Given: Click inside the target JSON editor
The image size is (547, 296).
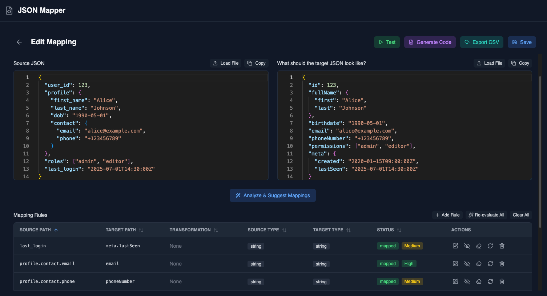Looking at the screenshot, I should coord(405,125).
